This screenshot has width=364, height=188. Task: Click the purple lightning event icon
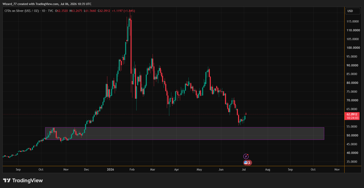coord(246,156)
